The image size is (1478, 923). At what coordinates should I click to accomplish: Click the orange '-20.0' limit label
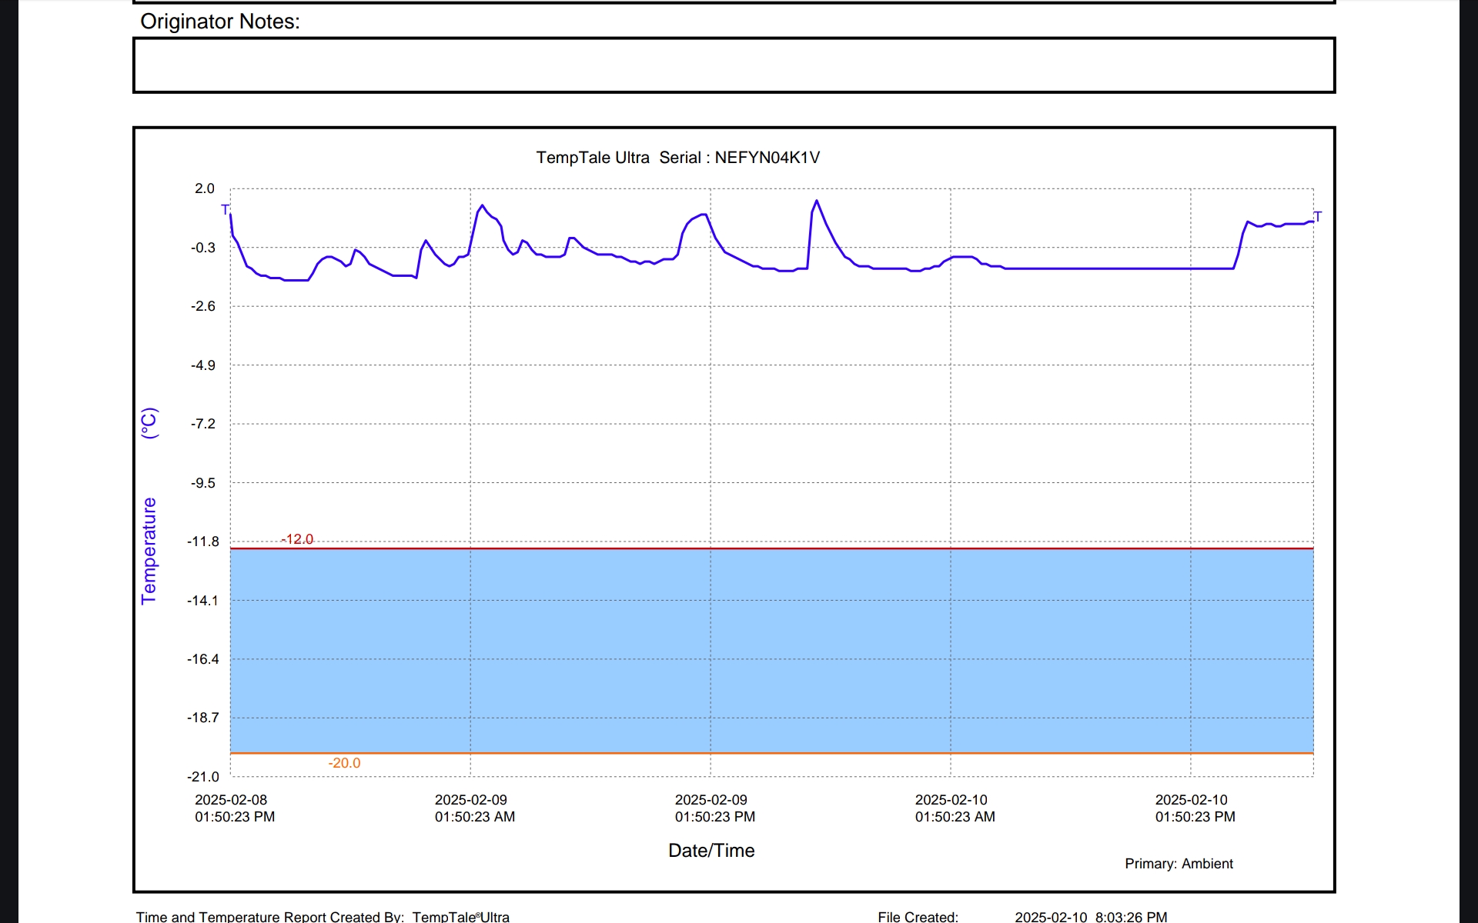click(344, 763)
